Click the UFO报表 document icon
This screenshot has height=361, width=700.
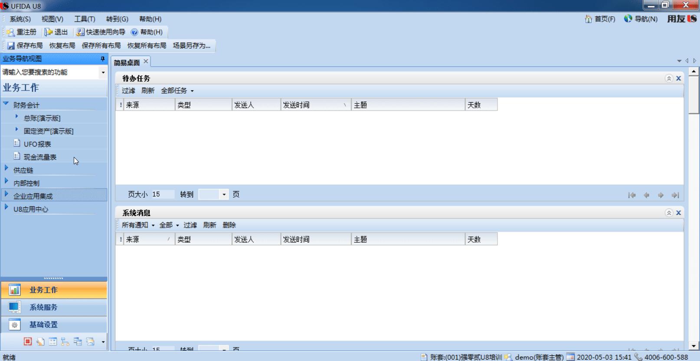point(17,143)
